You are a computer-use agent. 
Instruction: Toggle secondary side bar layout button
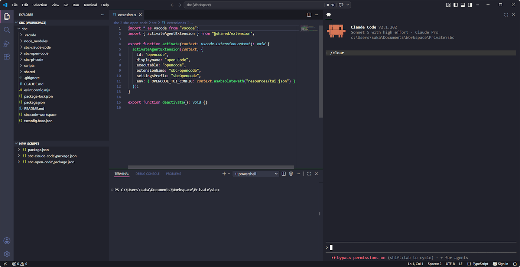pos(470,5)
